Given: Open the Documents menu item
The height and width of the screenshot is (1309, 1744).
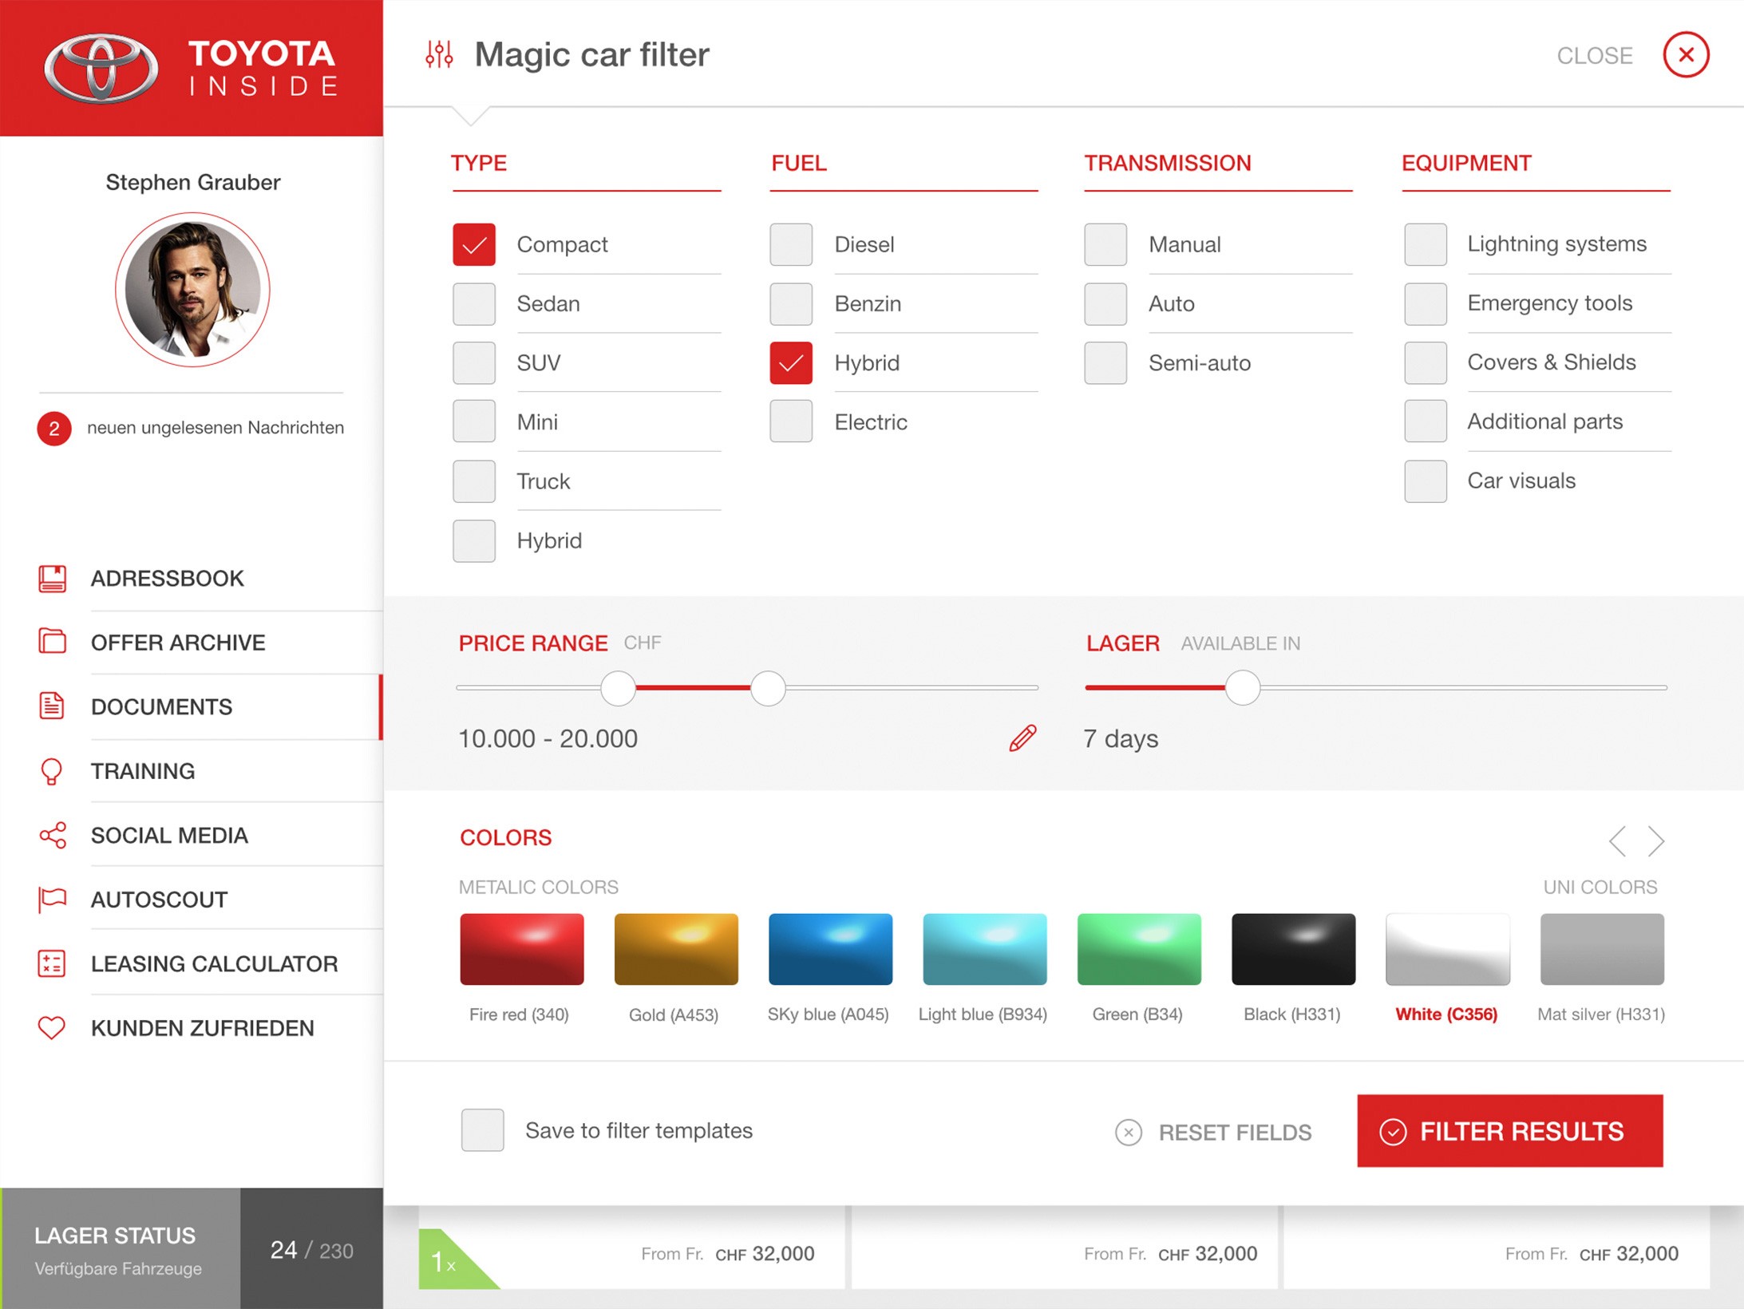Looking at the screenshot, I should (162, 707).
